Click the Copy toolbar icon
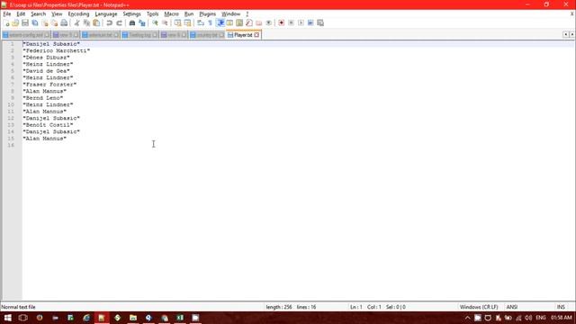576x324 pixels. (86, 22)
